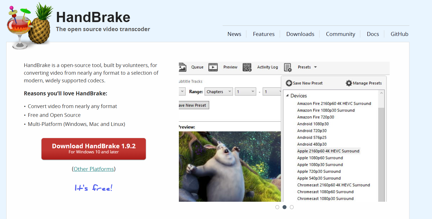
Task: Click 'Free and Open Source' bullet
Action: (x=54, y=115)
